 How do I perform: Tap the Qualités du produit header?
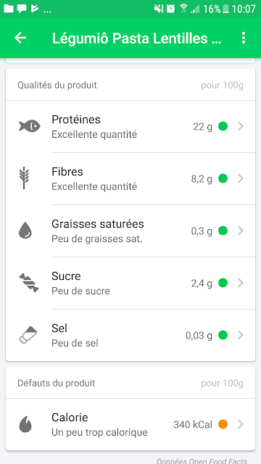[x=57, y=86]
